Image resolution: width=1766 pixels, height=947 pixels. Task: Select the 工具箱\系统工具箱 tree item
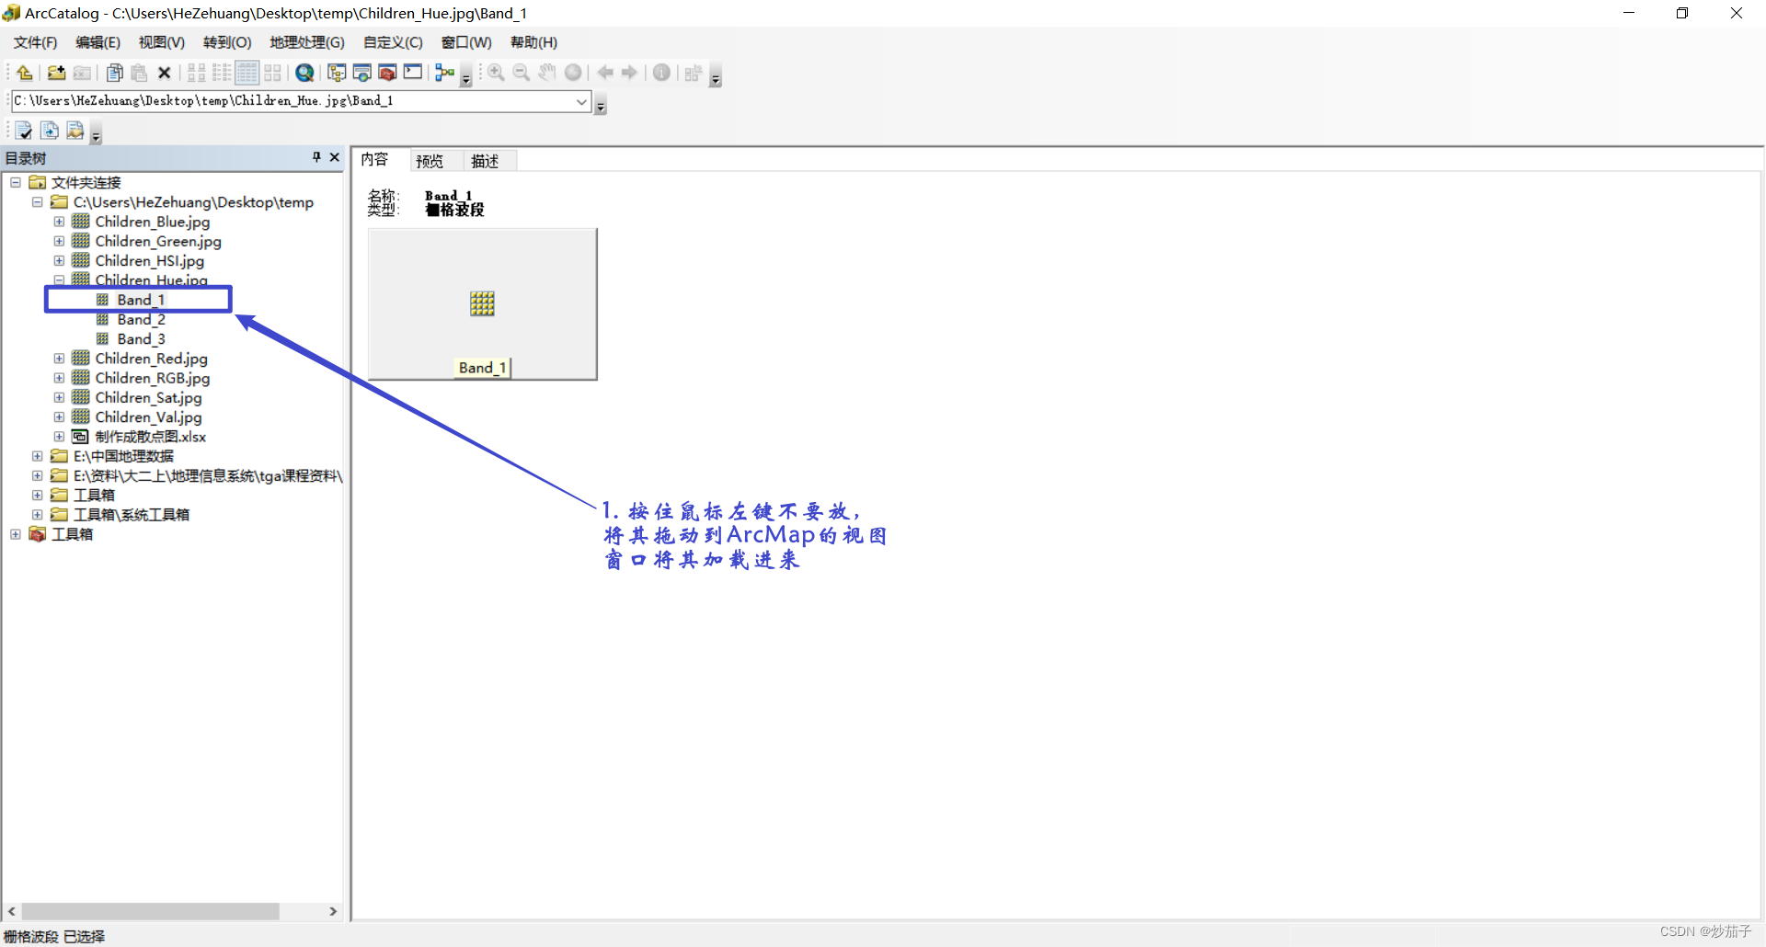click(x=132, y=515)
